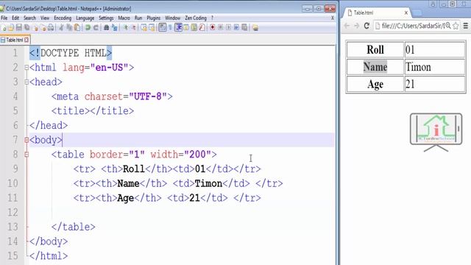
Task: Click the Close document toolbar icon
Action: (35, 28)
